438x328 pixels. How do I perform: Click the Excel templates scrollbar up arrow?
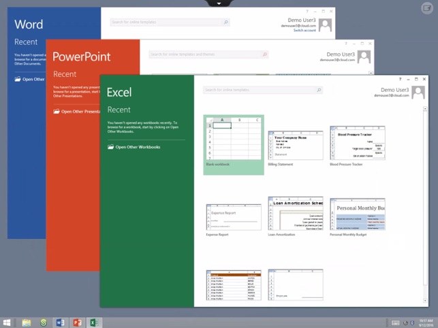(x=425, y=108)
